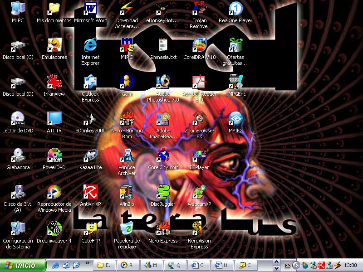Image resolution: width=363 pixels, height=272 pixels.
Task: Launch the Gaim messenger icon
Action: click(127, 82)
